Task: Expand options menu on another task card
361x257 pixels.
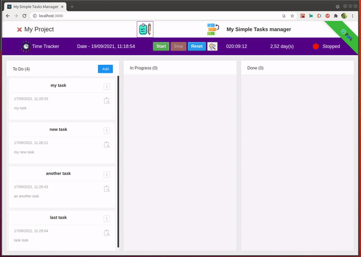Action: coord(106,175)
